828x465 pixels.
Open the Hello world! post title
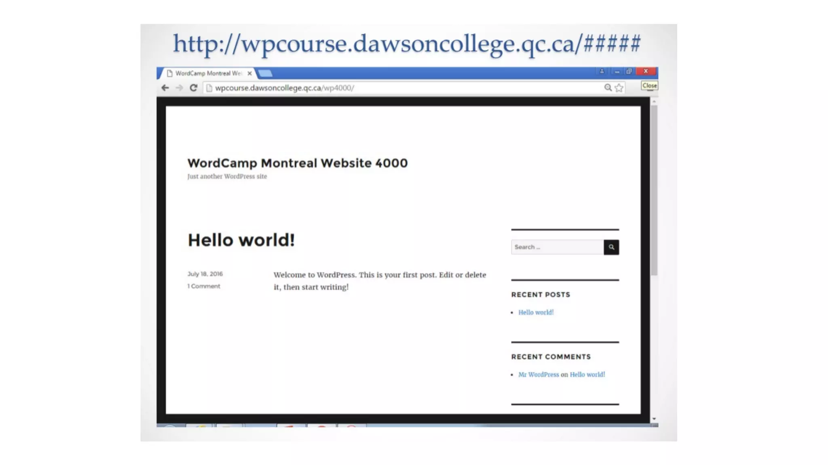pyautogui.click(x=241, y=240)
